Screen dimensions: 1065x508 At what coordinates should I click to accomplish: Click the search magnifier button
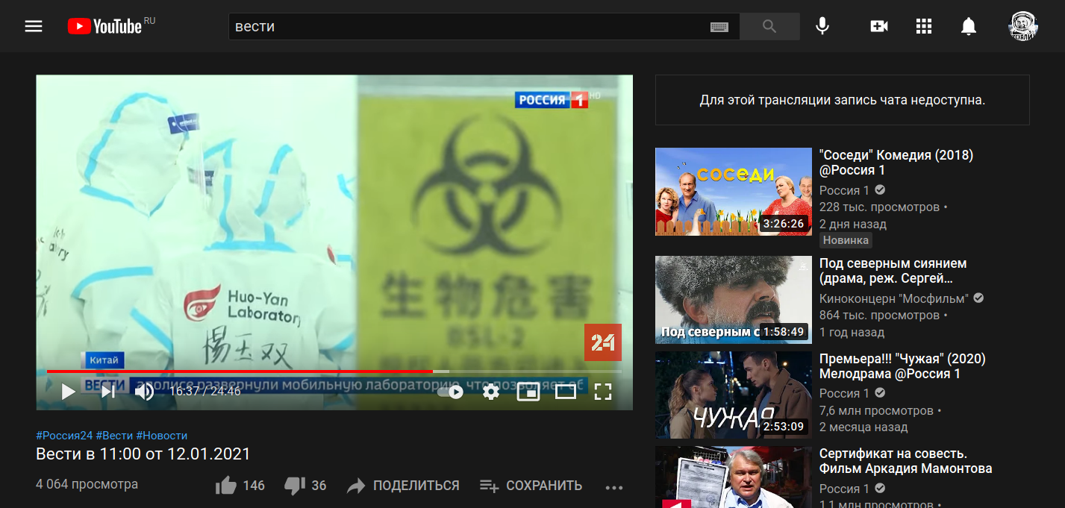click(769, 27)
